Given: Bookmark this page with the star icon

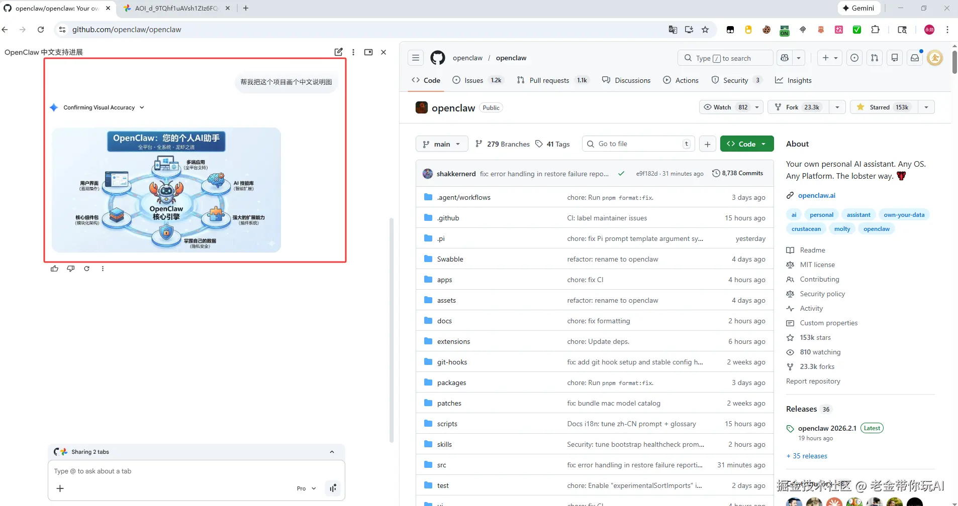Looking at the screenshot, I should point(705,30).
